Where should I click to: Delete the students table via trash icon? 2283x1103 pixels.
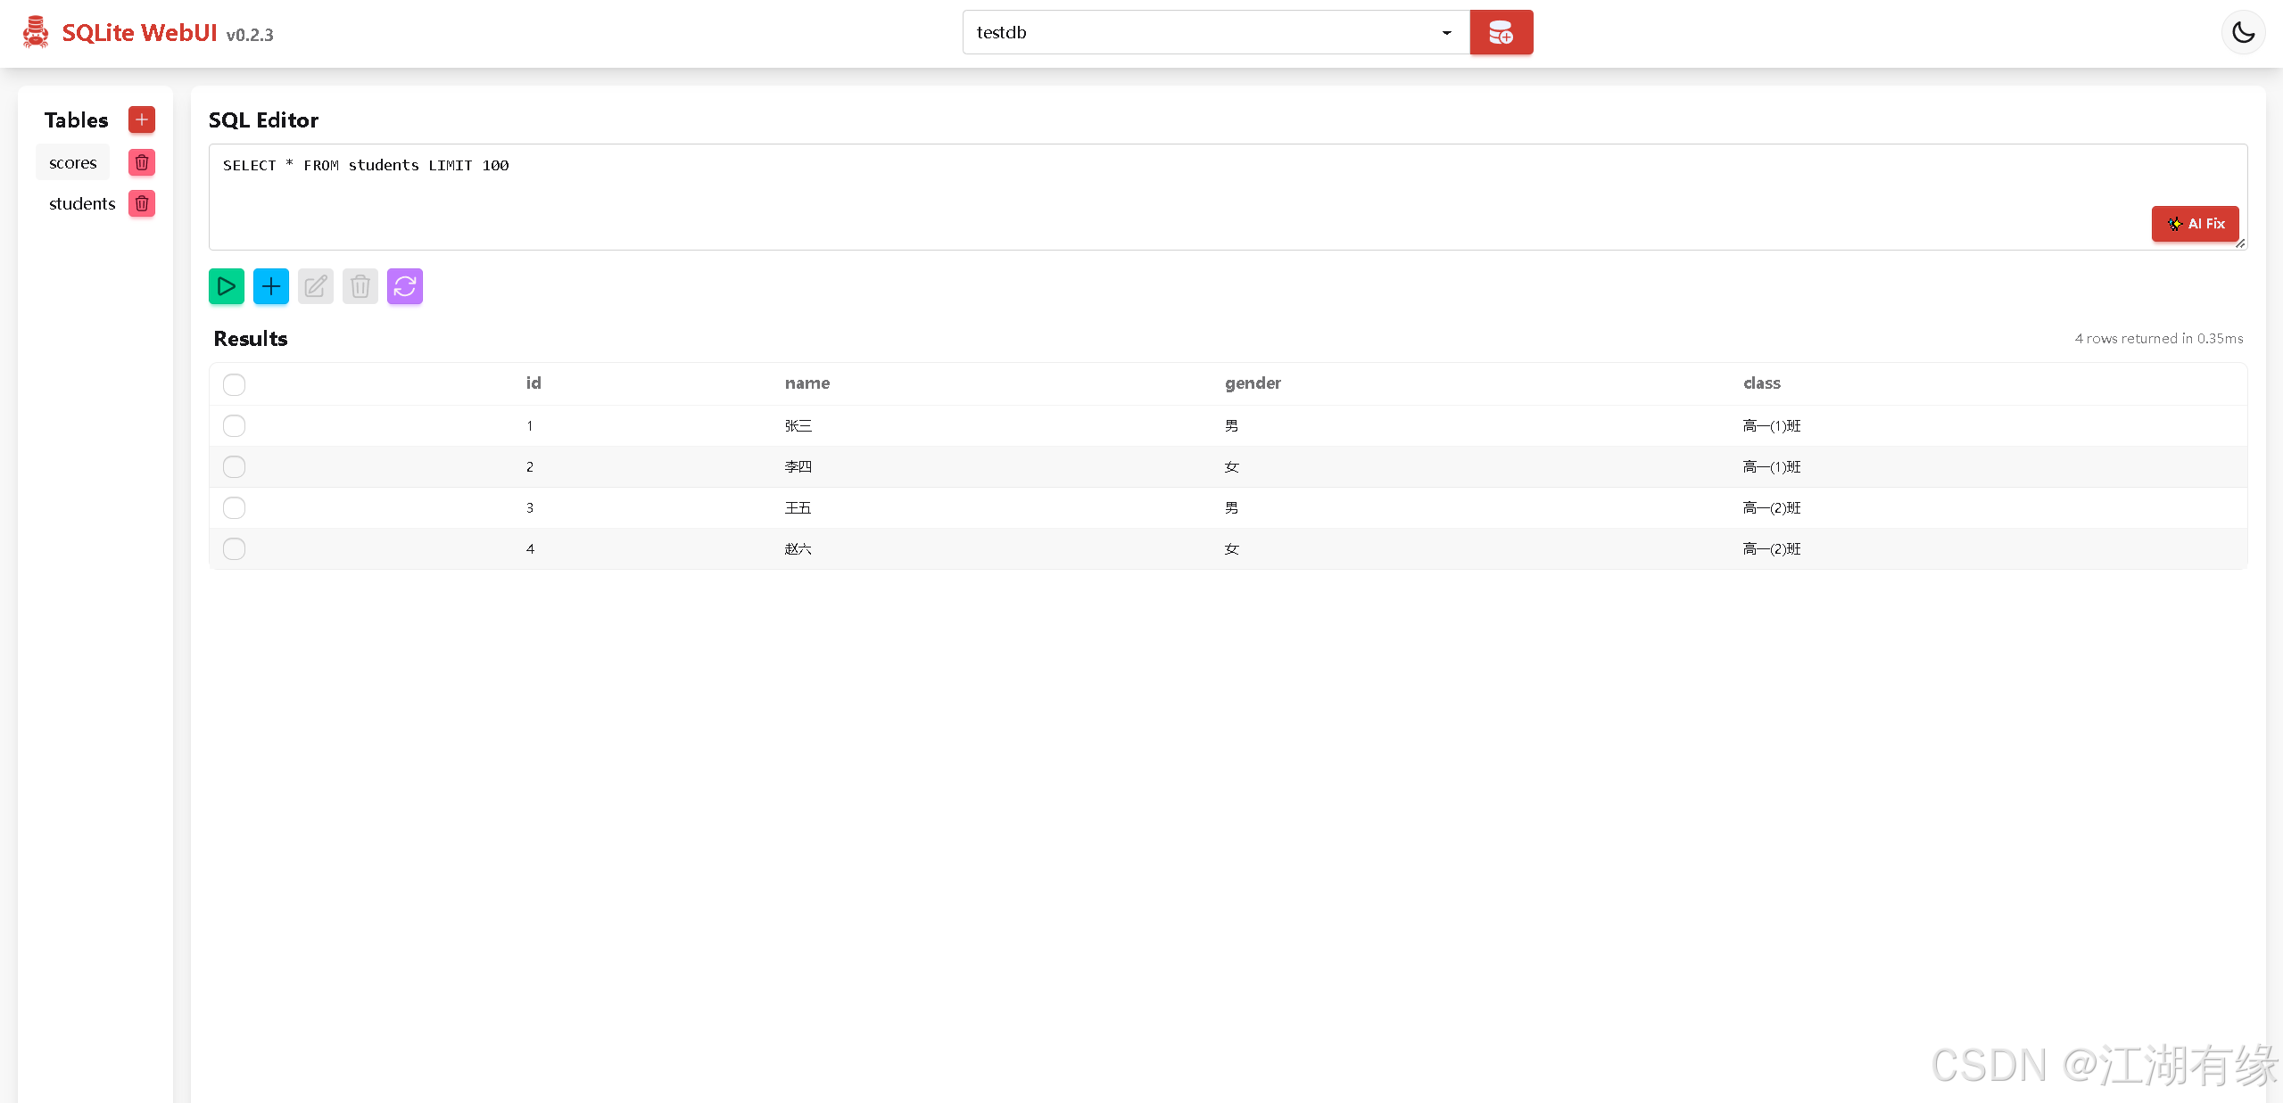[142, 203]
